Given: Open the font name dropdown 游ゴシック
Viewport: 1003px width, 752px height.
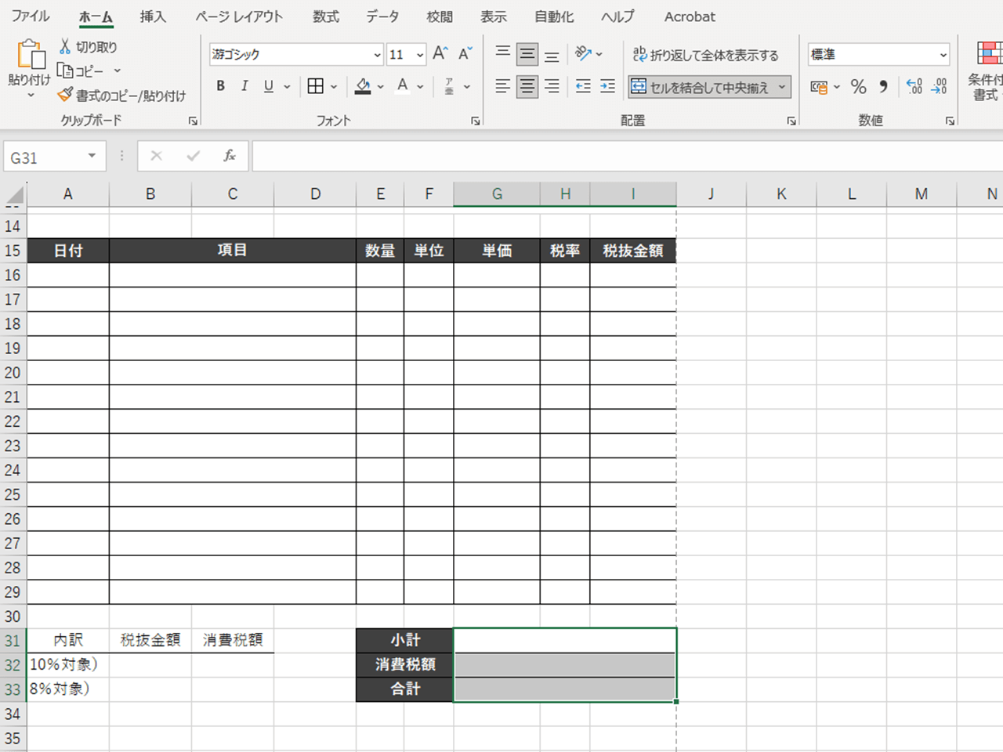Looking at the screenshot, I should pyautogui.click(x=377, y=55).
